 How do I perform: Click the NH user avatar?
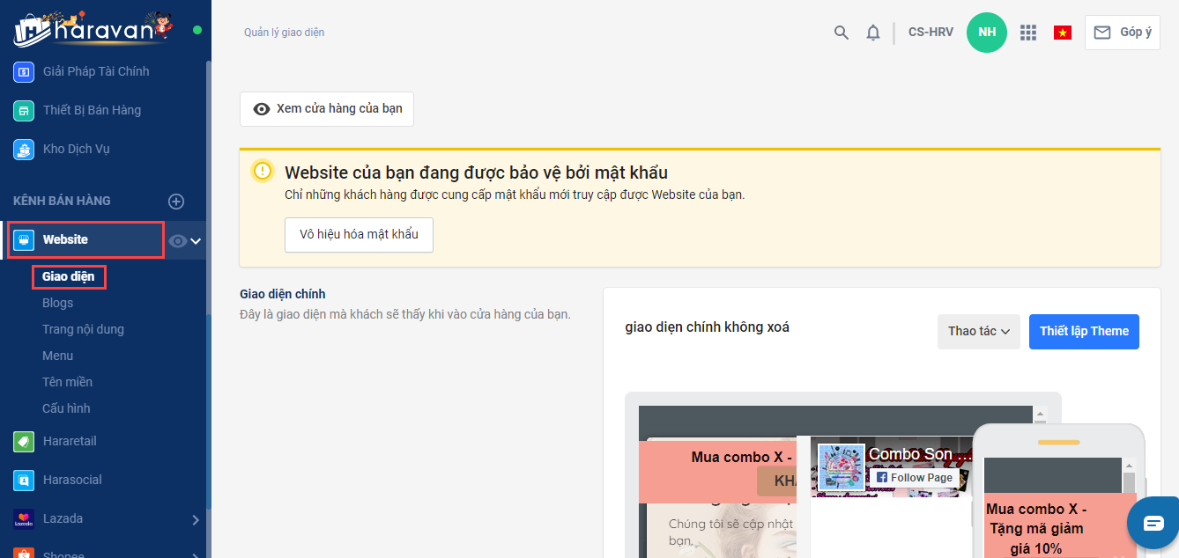point(987,33)
